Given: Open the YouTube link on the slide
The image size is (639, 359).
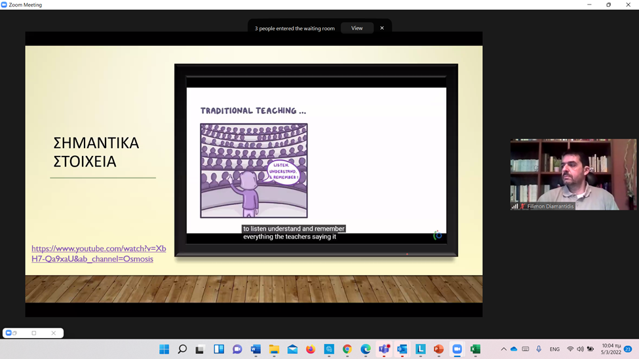Looking at the screenshot, I should click(98, 254).
